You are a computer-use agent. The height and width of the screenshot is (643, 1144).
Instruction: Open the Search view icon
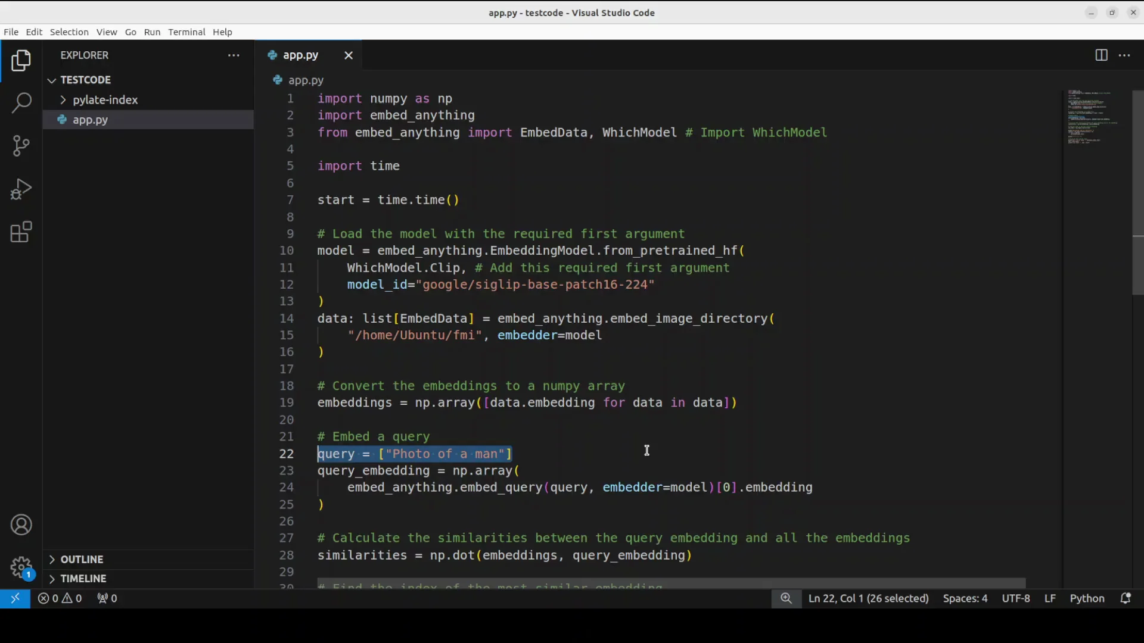pyautogui.click(x=21, y=102)
